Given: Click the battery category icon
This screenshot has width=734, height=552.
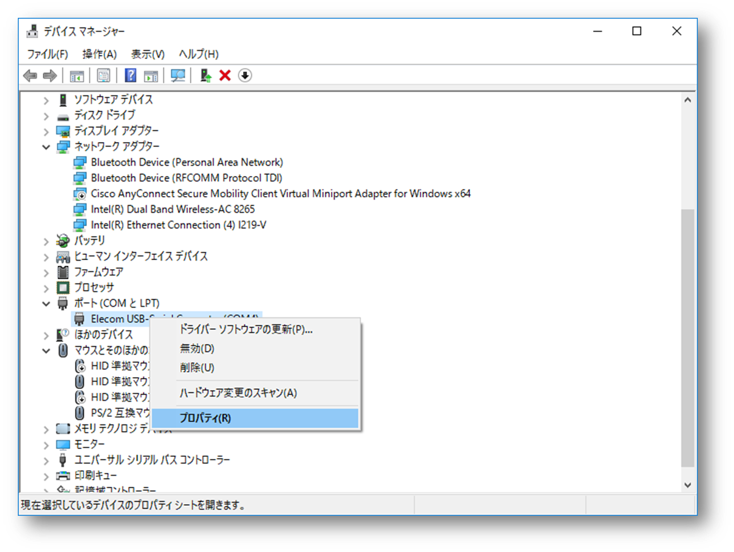Looking at the screenshot, I should pos(63,241).
